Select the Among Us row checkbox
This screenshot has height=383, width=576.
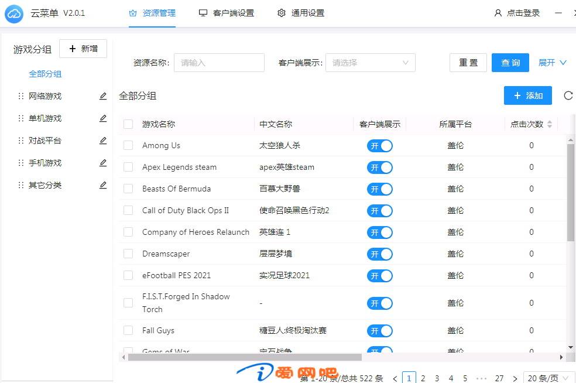point(128,146)
